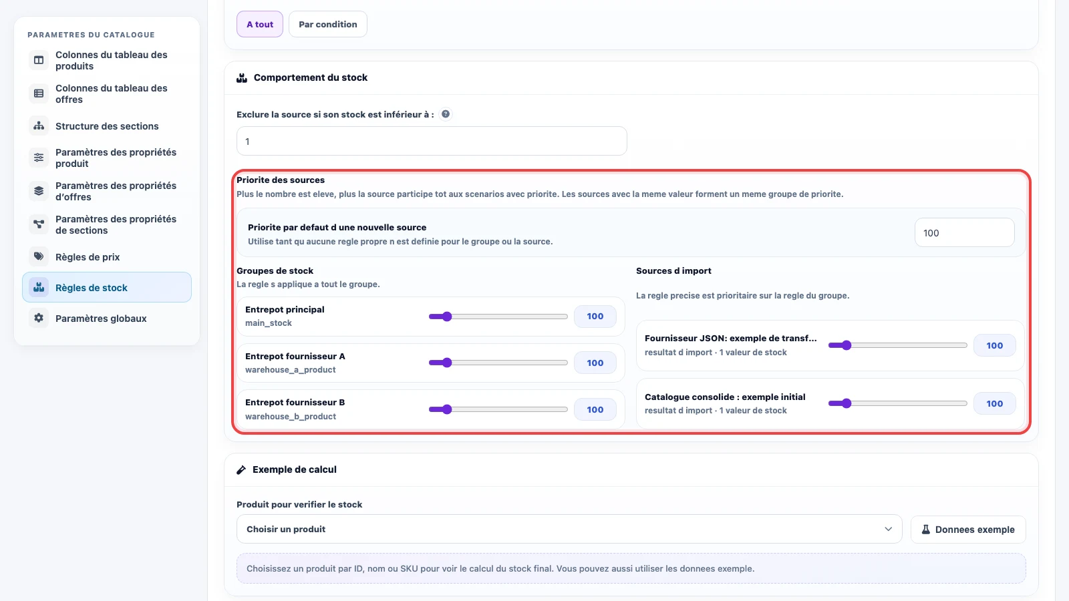
Task: Click the help icon beside stock threshold label
Action: pyautogui.click(x=446, y=114)
